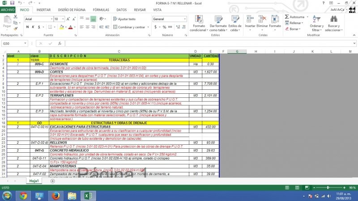Open Buscar y seleccionar binoculars
358x201 pixels.
(333, 22)
